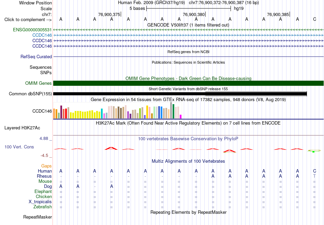
Task: Select the Elephant species row label
Action: click(x=43, y=192)
